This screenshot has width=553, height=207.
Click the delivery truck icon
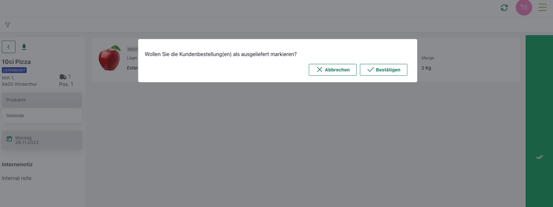tap(63, 77)
